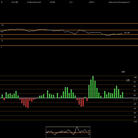Click the last green bar of MR histogram
The height and width of the screenshot is (138, 138).
(123, 95)
